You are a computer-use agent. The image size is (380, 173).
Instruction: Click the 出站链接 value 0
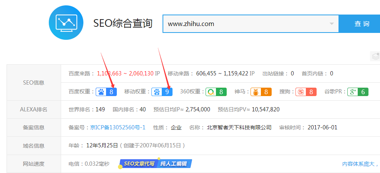(x=292, y=73)
